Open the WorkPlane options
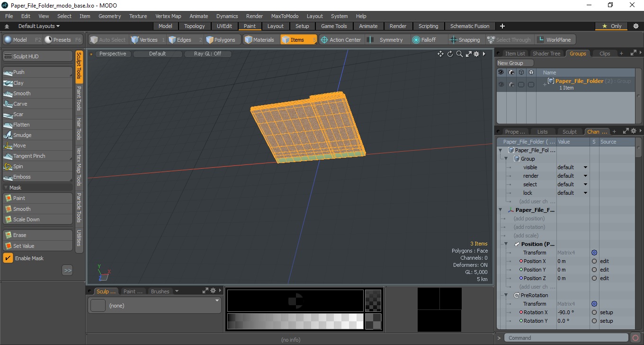This screenshot has height=345, width=644. tap(555, 40)
